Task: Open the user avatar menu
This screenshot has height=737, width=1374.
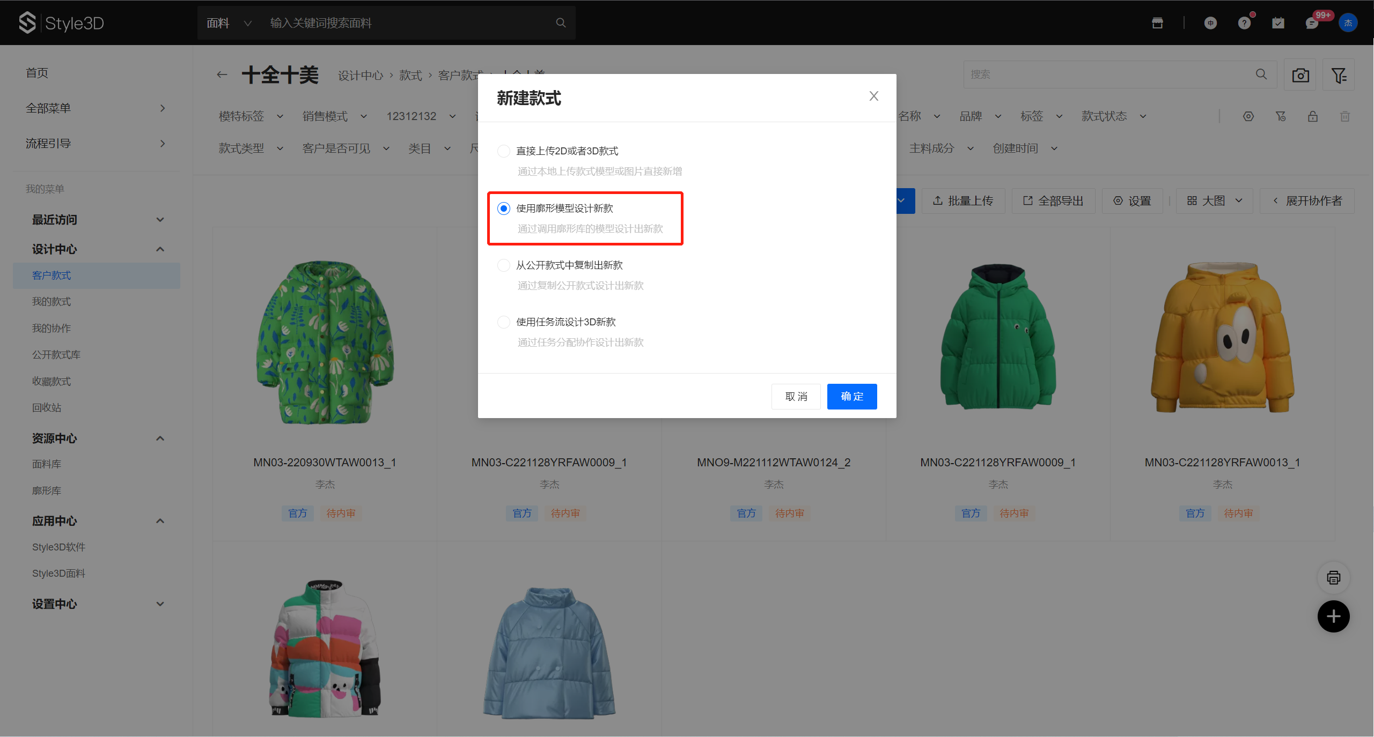Action: (x=1348, y=23)
